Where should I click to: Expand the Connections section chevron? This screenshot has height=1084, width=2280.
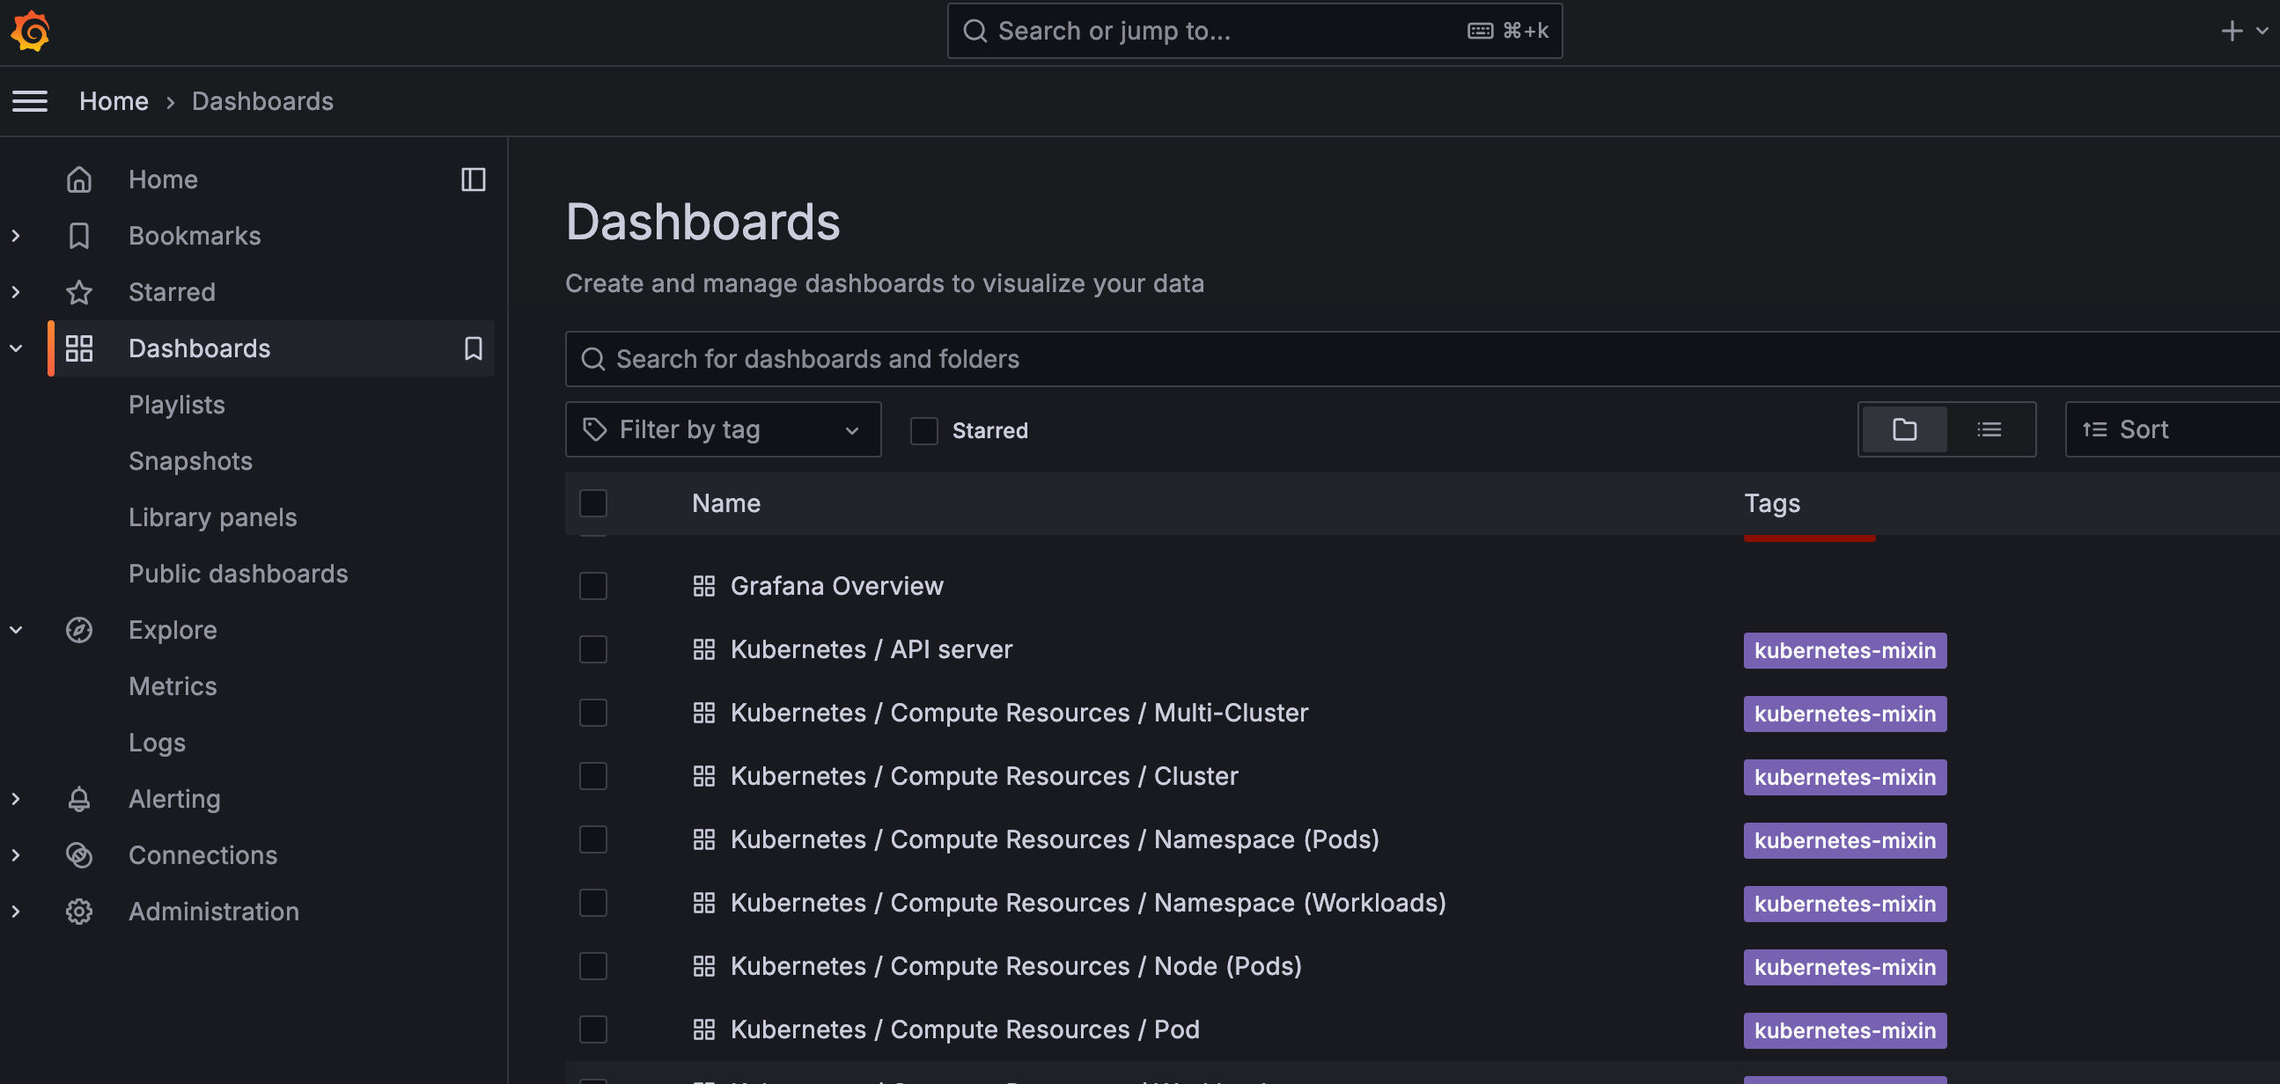[16, 856]
